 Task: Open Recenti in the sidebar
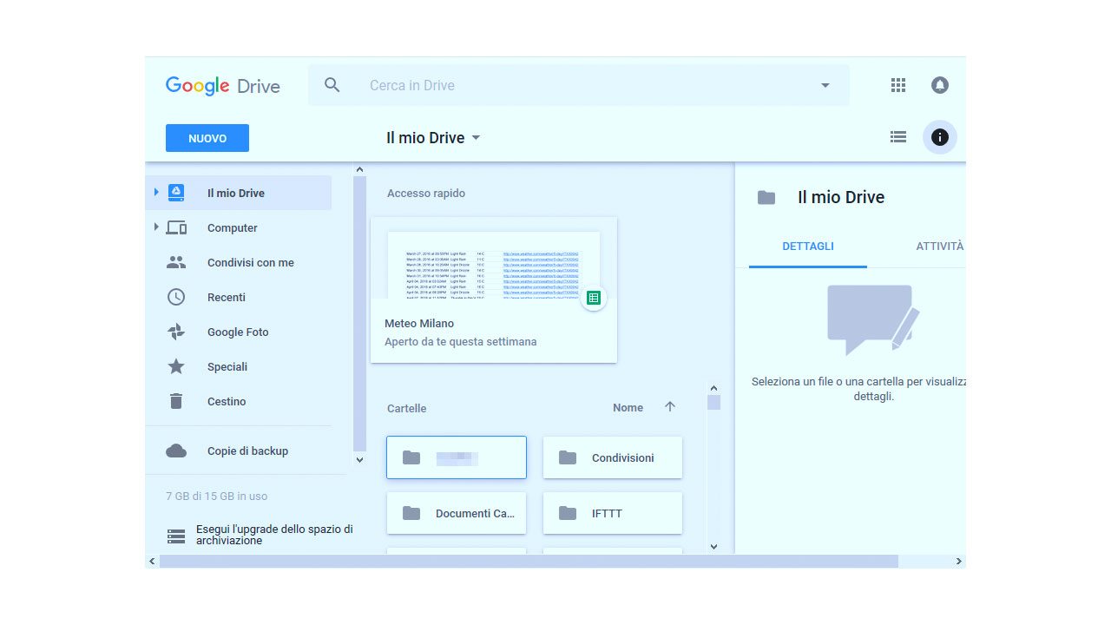coord(226,297)
